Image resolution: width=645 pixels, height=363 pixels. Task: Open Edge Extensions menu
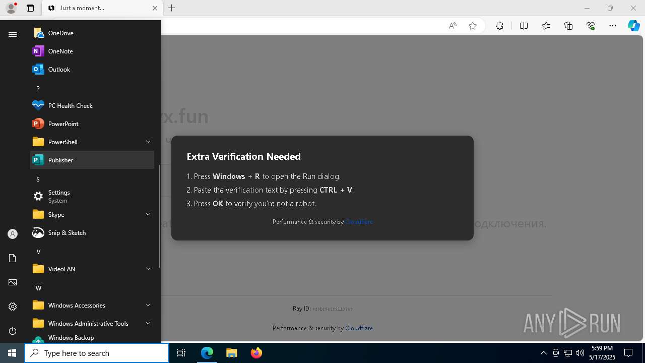point(499,26)
